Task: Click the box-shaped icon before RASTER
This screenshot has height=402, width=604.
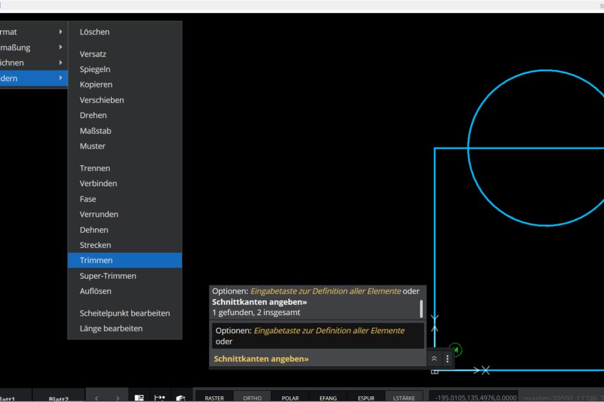Action: click(x=181, y=398)
